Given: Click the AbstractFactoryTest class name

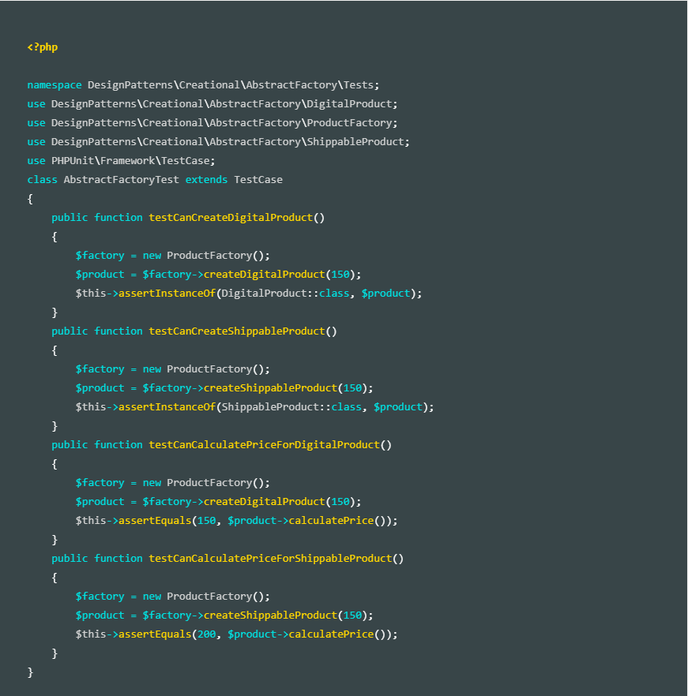Looking at the screenshot, I should pos(121,180).
